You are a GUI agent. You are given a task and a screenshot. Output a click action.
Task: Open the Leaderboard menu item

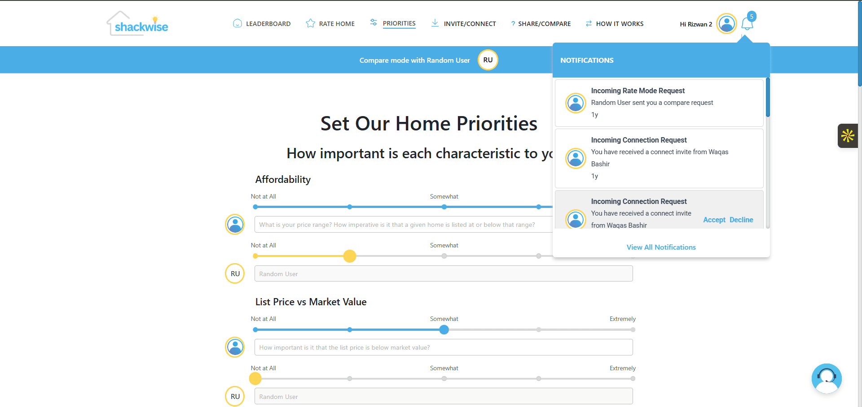pos(268,24)
